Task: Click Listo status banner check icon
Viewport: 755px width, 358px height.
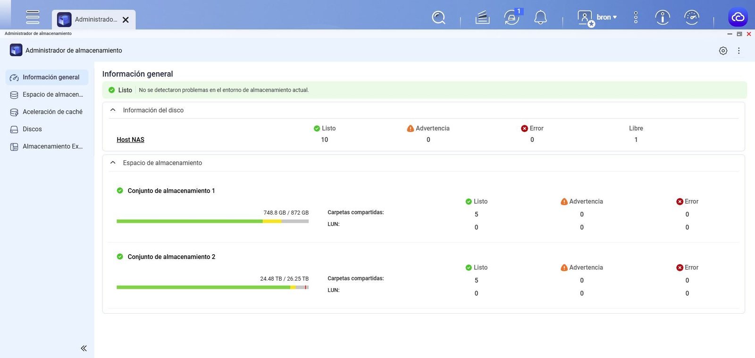Action: click(112, 90)
